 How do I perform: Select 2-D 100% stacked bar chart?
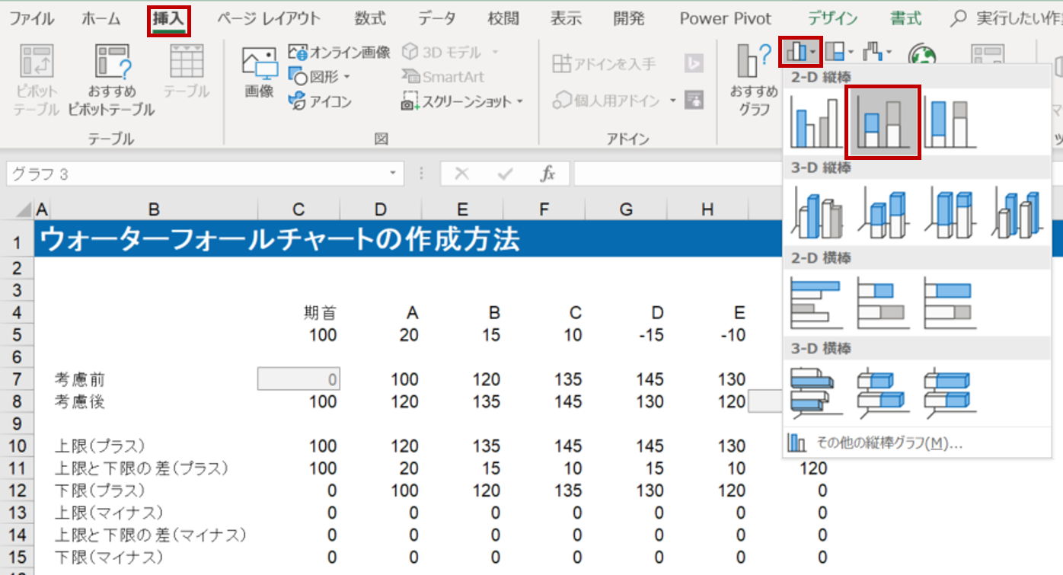tap(950, 303)
